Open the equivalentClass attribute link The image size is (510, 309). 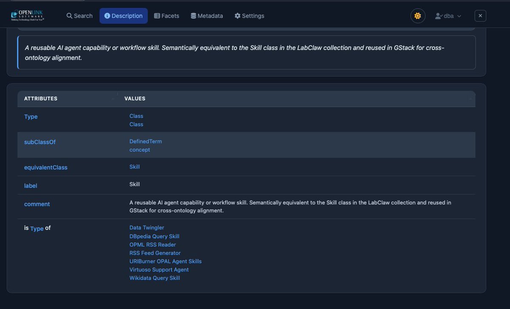click(x=46, y=167)
